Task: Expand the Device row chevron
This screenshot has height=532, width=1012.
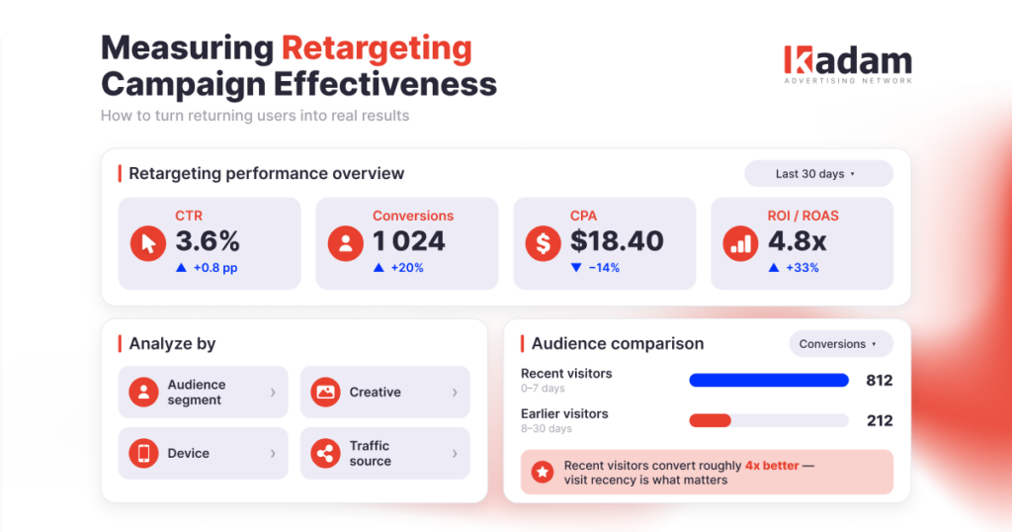Action: [x=273, y=453]
